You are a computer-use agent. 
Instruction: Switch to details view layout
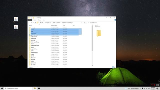[113, 67]
